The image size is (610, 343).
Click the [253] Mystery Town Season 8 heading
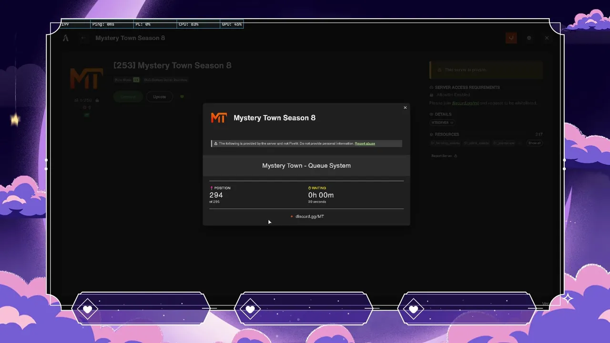click(x=173, y=65)
